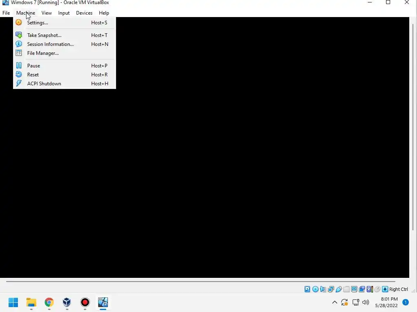Open the Help menu
This screenshot has width=417, height=312.
coord(104,13)
